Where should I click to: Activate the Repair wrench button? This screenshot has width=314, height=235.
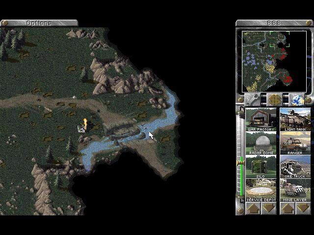tap(252, 99)
